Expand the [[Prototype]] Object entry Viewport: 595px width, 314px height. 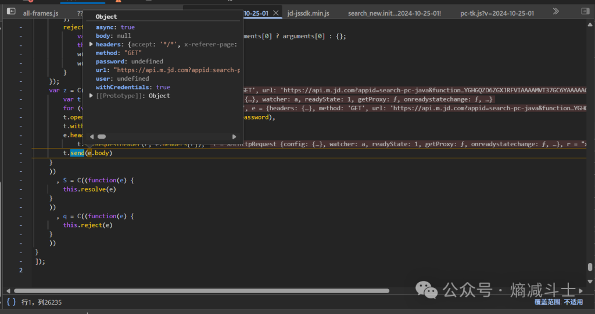pyautogui.click(x=91, y=96)
